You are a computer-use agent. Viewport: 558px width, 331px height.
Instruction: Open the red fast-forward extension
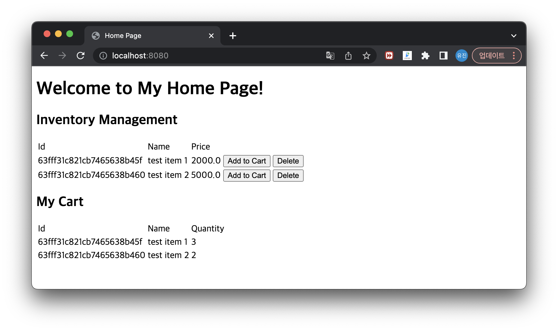(389, 56)
